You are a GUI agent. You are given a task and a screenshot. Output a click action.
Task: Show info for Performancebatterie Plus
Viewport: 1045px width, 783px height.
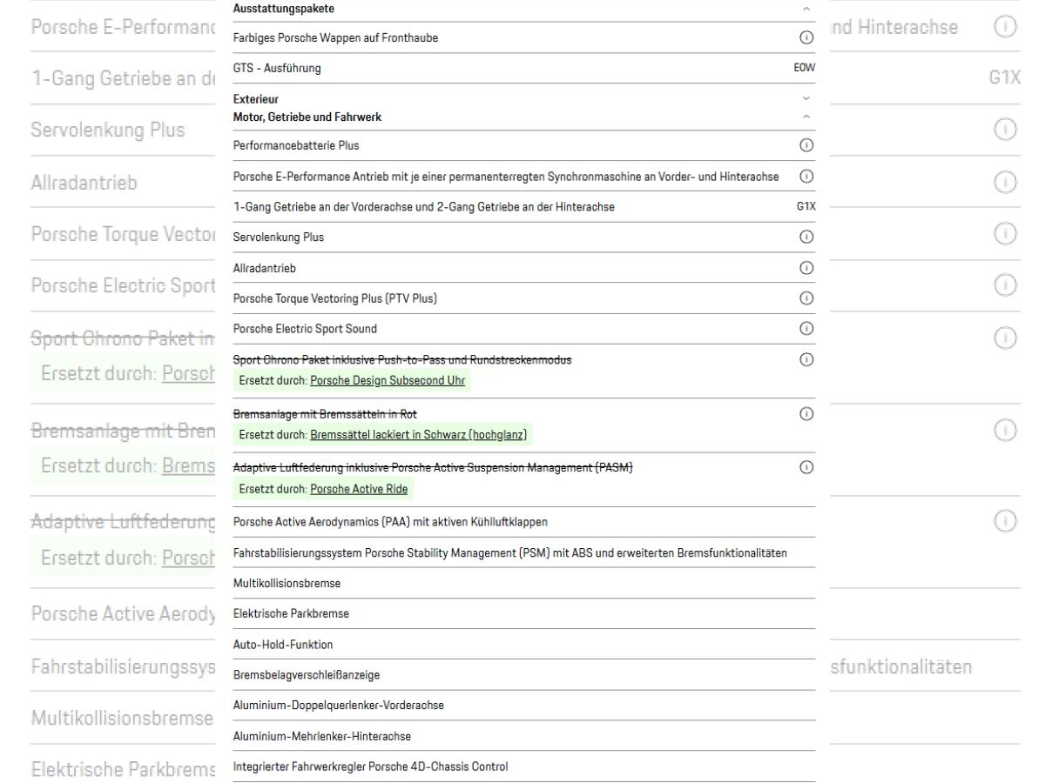[806, 144]
